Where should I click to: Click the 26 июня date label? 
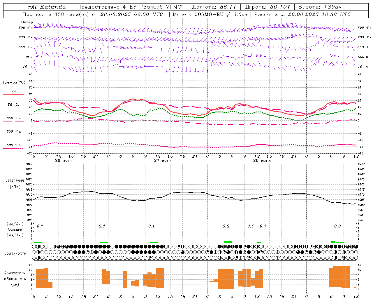pyautogui.click(x=64, y=161)
